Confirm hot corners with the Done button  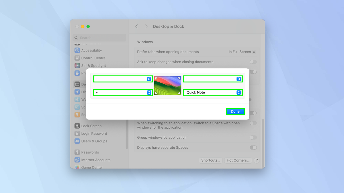(235, 111)
